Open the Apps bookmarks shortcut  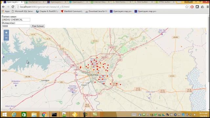pyautogui.click(x=6, y=11)
